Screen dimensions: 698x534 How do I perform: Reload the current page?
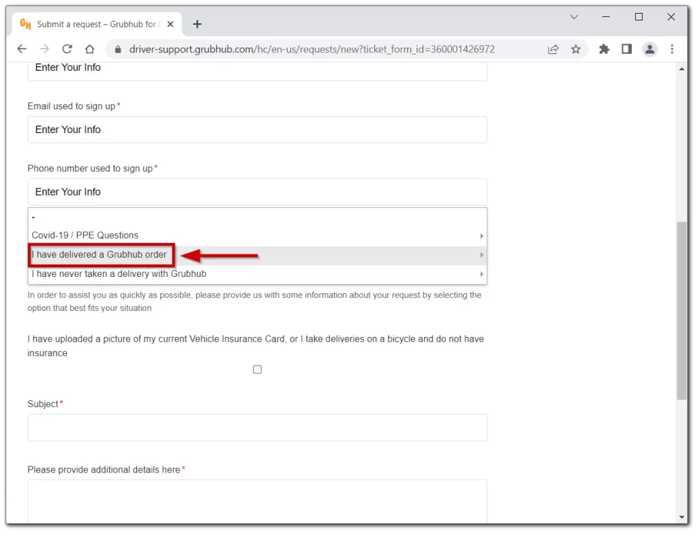(x=67, y=48)
